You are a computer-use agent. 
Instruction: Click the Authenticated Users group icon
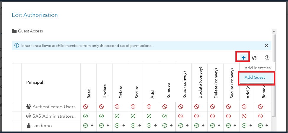[29, 106]
